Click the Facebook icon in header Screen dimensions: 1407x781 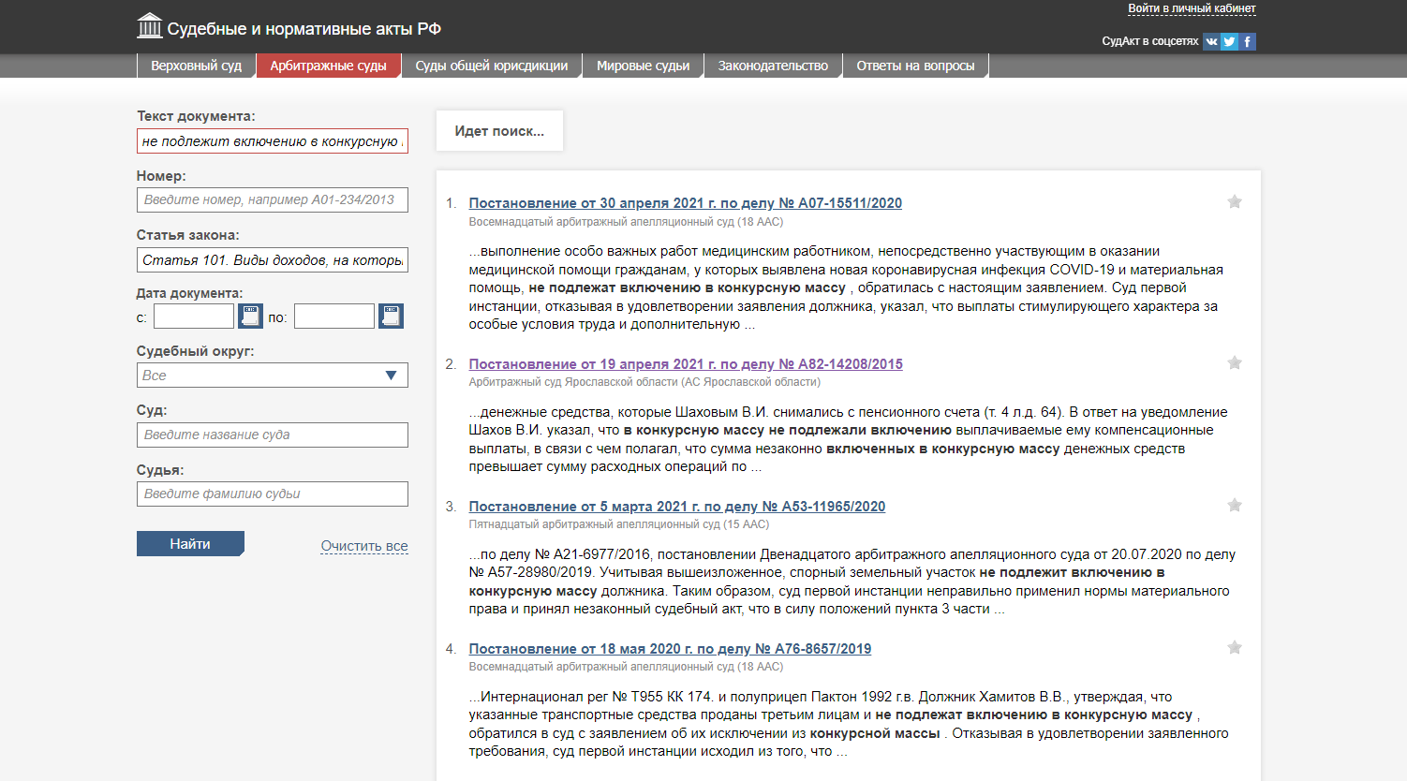1248,41
